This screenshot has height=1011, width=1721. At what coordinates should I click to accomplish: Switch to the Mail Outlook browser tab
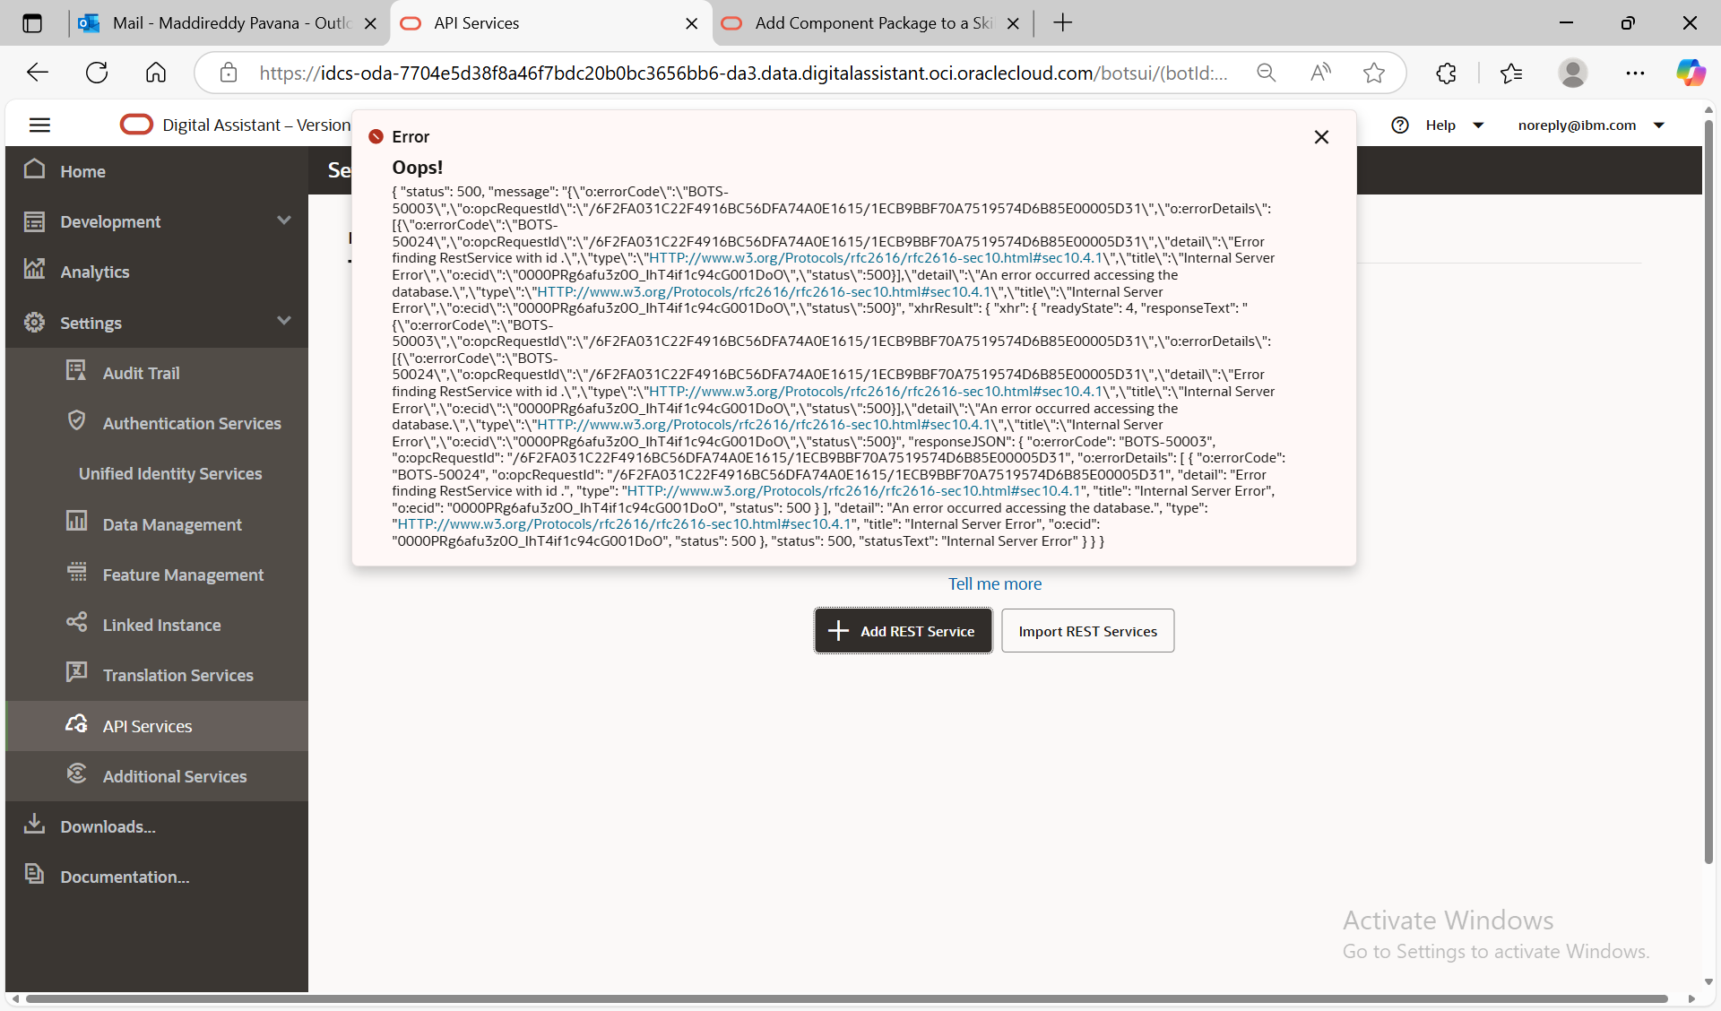coord(229,23)
